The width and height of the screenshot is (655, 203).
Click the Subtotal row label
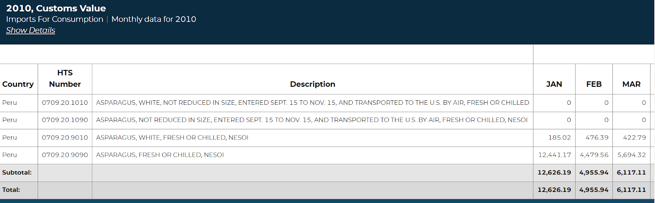(x=17, y=173)
